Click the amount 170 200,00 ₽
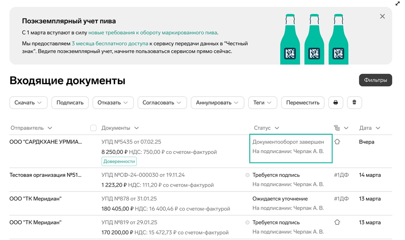The width and height of the screenshot is (405, 240). click(x=117, y=232)
